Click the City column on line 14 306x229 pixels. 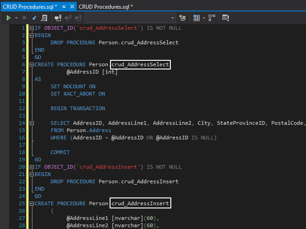point(204,123)
